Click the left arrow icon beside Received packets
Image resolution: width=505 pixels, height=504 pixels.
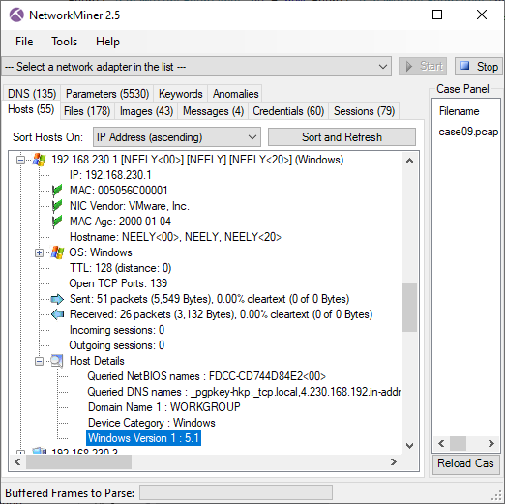point(57,314)
